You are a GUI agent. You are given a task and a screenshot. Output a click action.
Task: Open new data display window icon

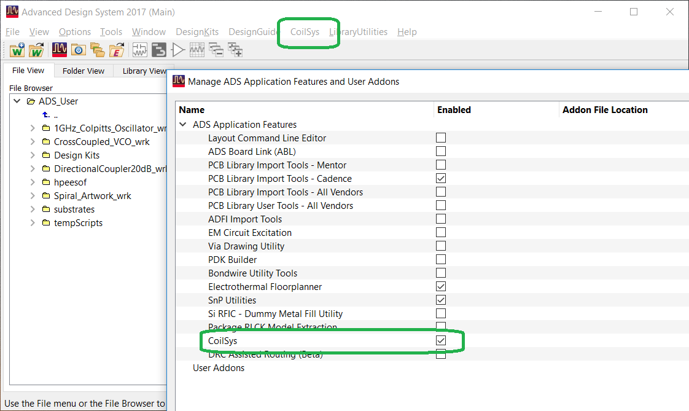[x=197, y=50]
